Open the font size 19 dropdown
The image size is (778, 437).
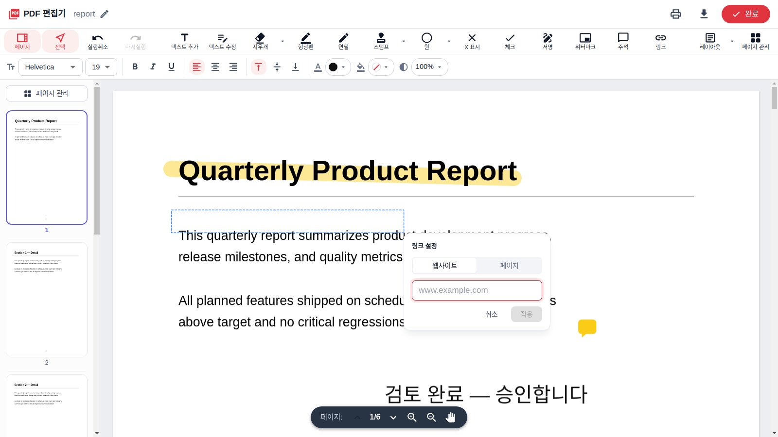(x=101, y=67)
